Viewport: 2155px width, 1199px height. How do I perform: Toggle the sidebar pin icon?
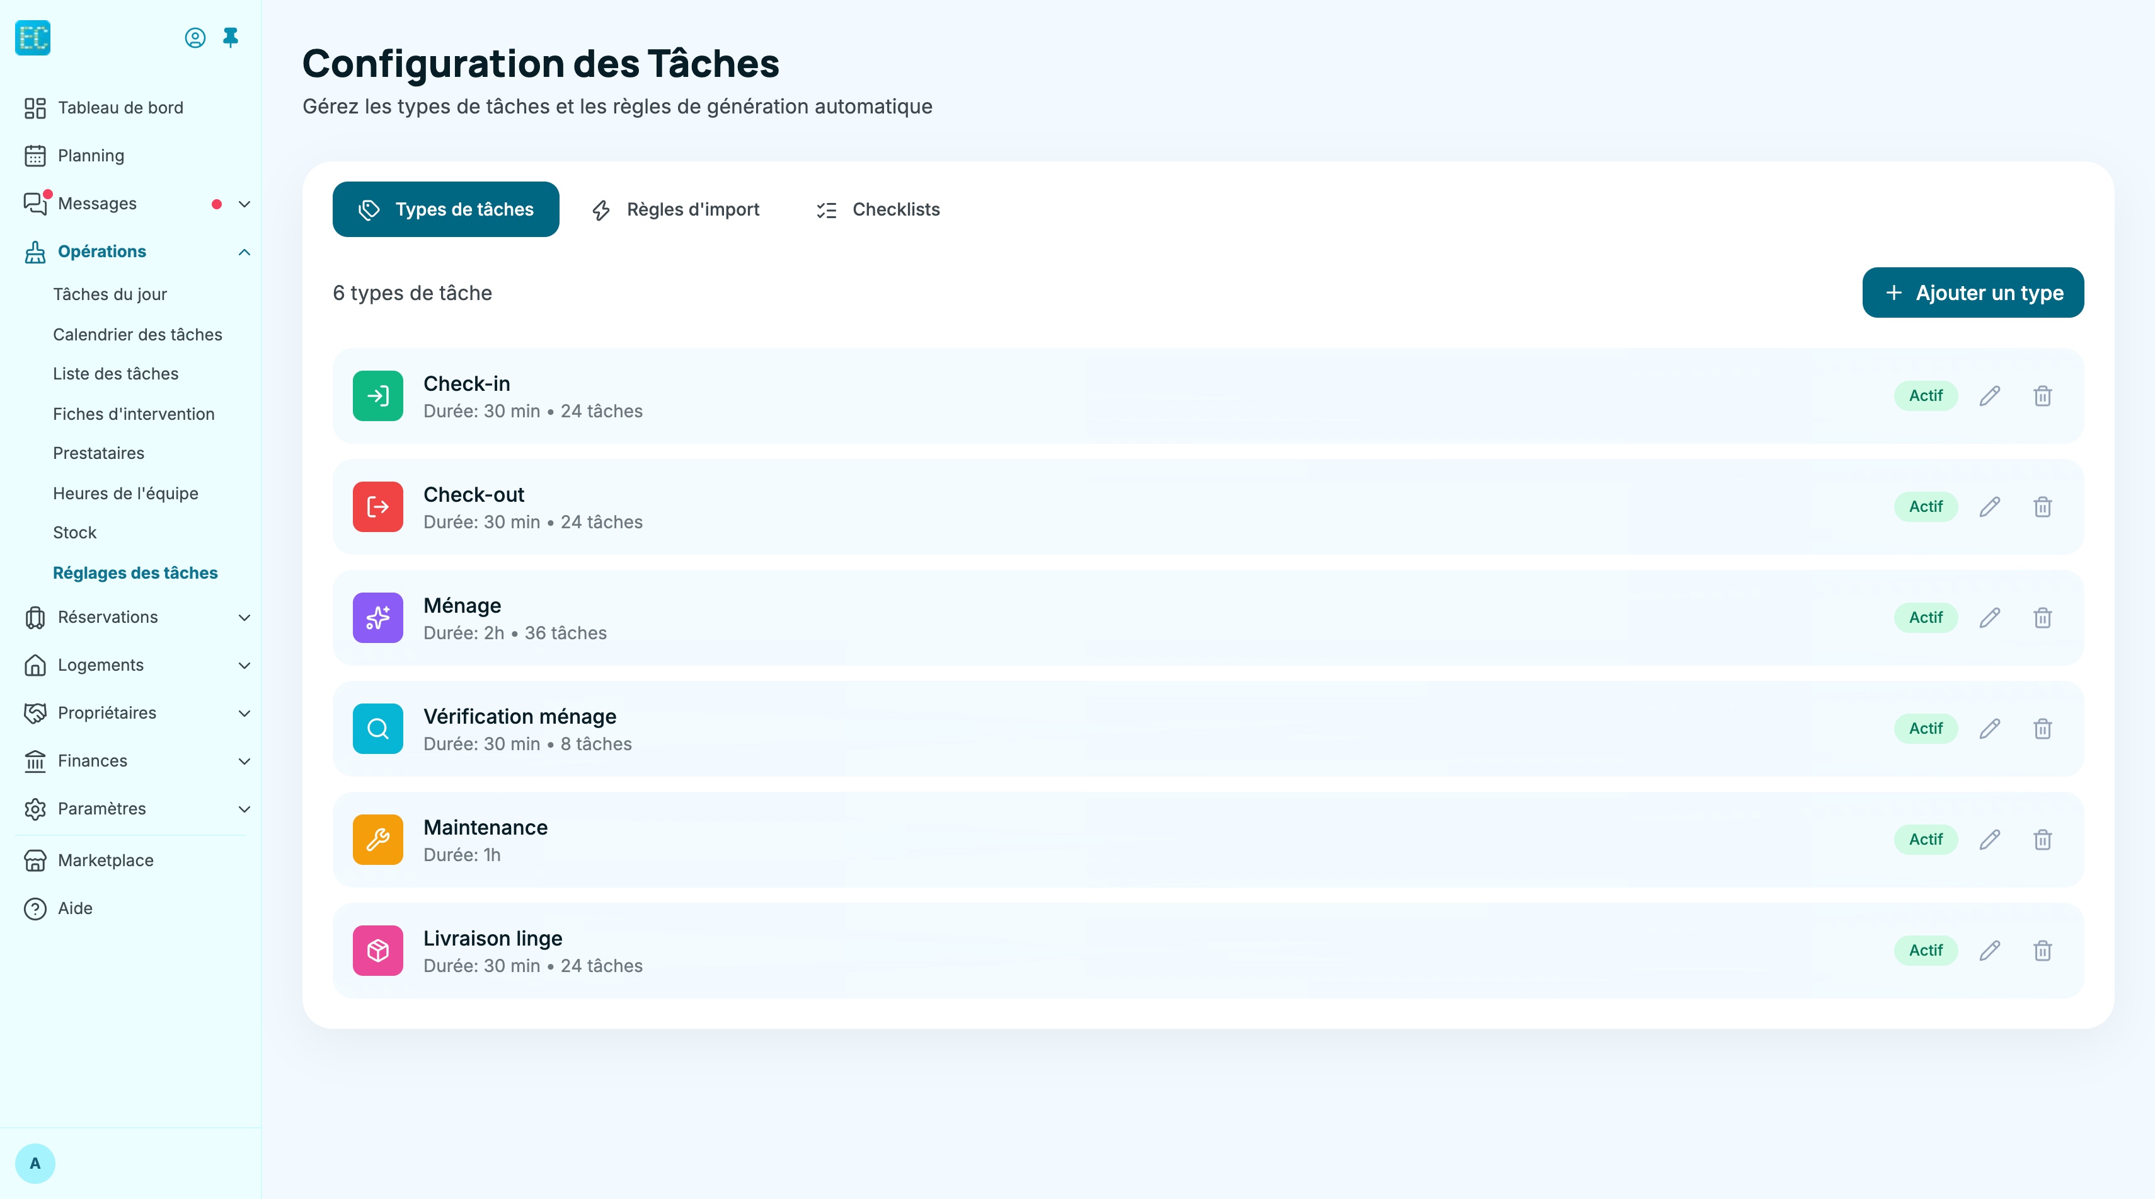tap(231, 38)
